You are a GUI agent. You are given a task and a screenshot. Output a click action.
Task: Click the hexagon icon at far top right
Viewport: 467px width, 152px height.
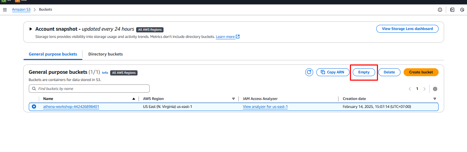(x=462, y=10)
